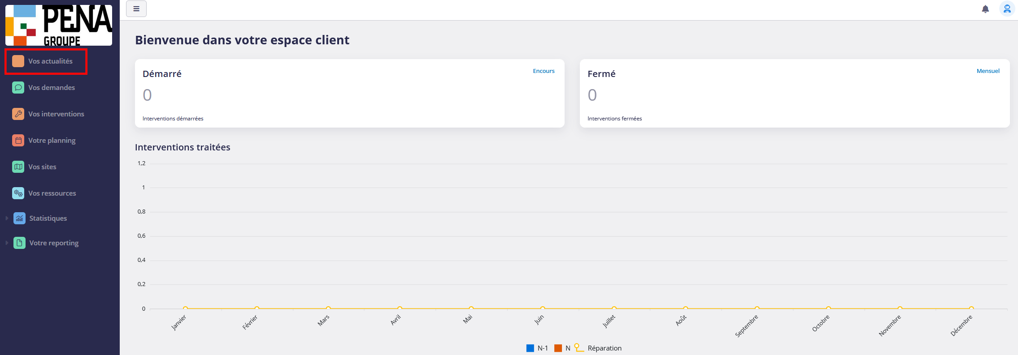Click the Mensuel link

pos(988,71)
